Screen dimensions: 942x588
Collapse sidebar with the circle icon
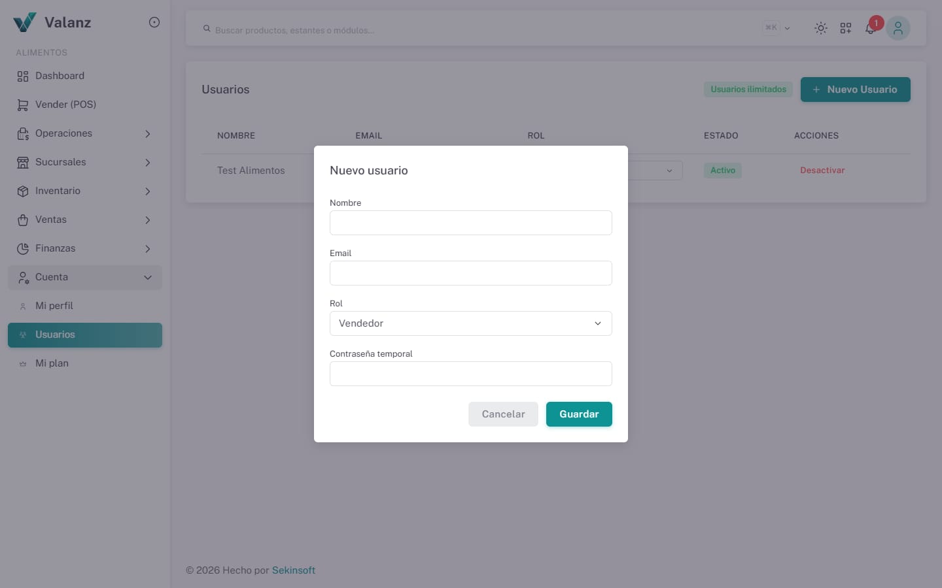click(154, 22)
